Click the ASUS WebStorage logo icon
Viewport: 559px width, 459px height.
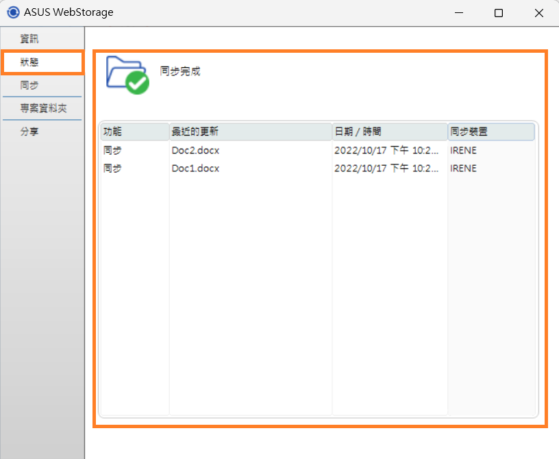[13, 12]
